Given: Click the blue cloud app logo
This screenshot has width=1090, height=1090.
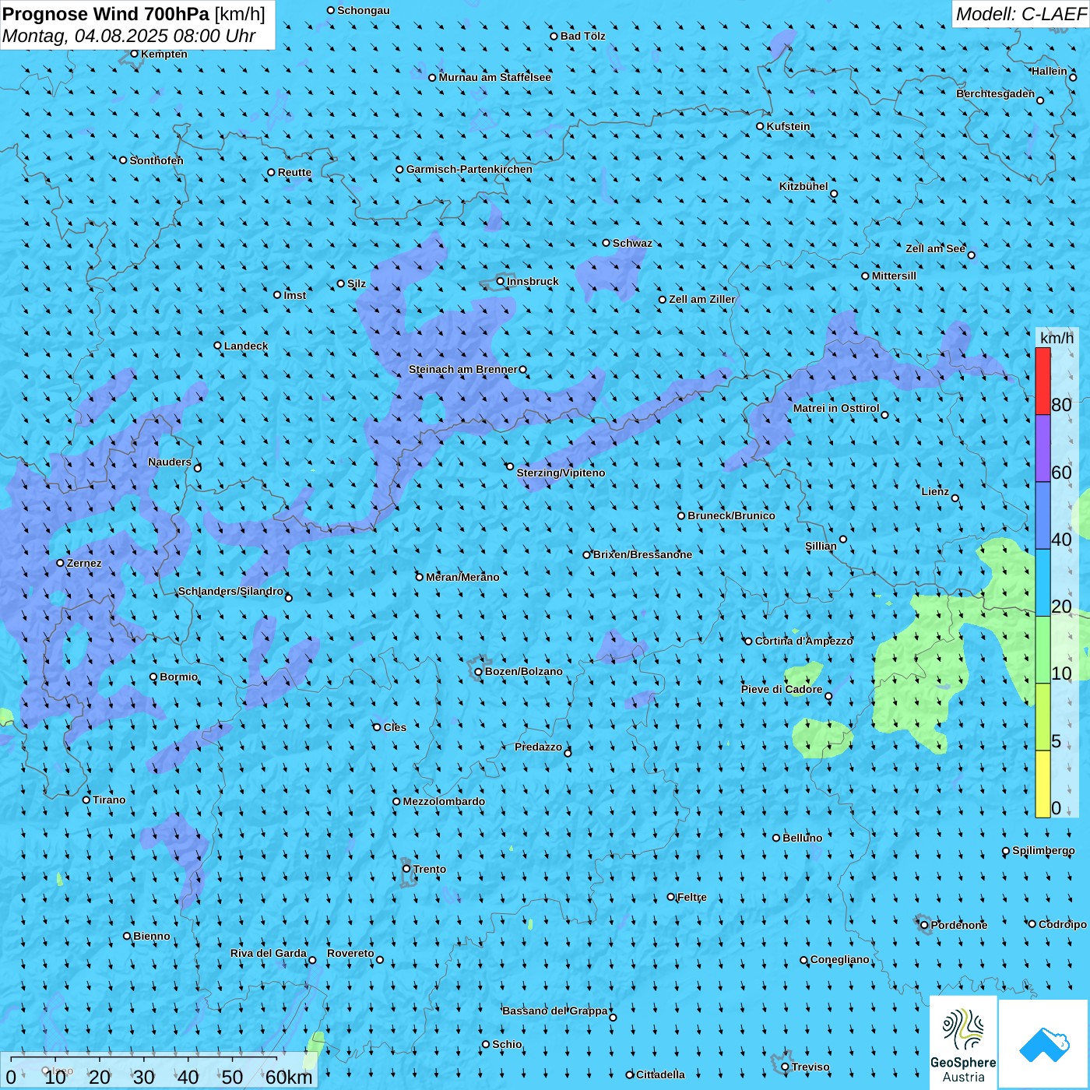Looking at the screenshot, I should (1044, 1044).
